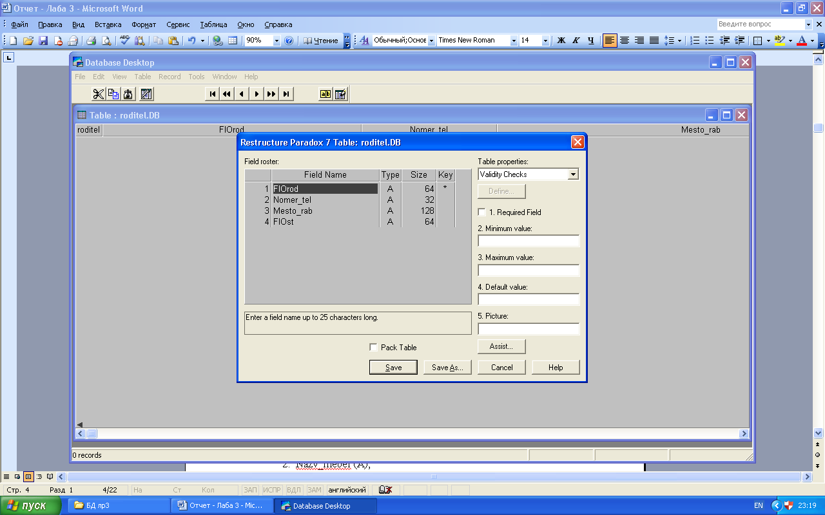Screen dimensions: 825x515
Task: Check the Pack Table checkbox
Action: [x=373, y=347]
